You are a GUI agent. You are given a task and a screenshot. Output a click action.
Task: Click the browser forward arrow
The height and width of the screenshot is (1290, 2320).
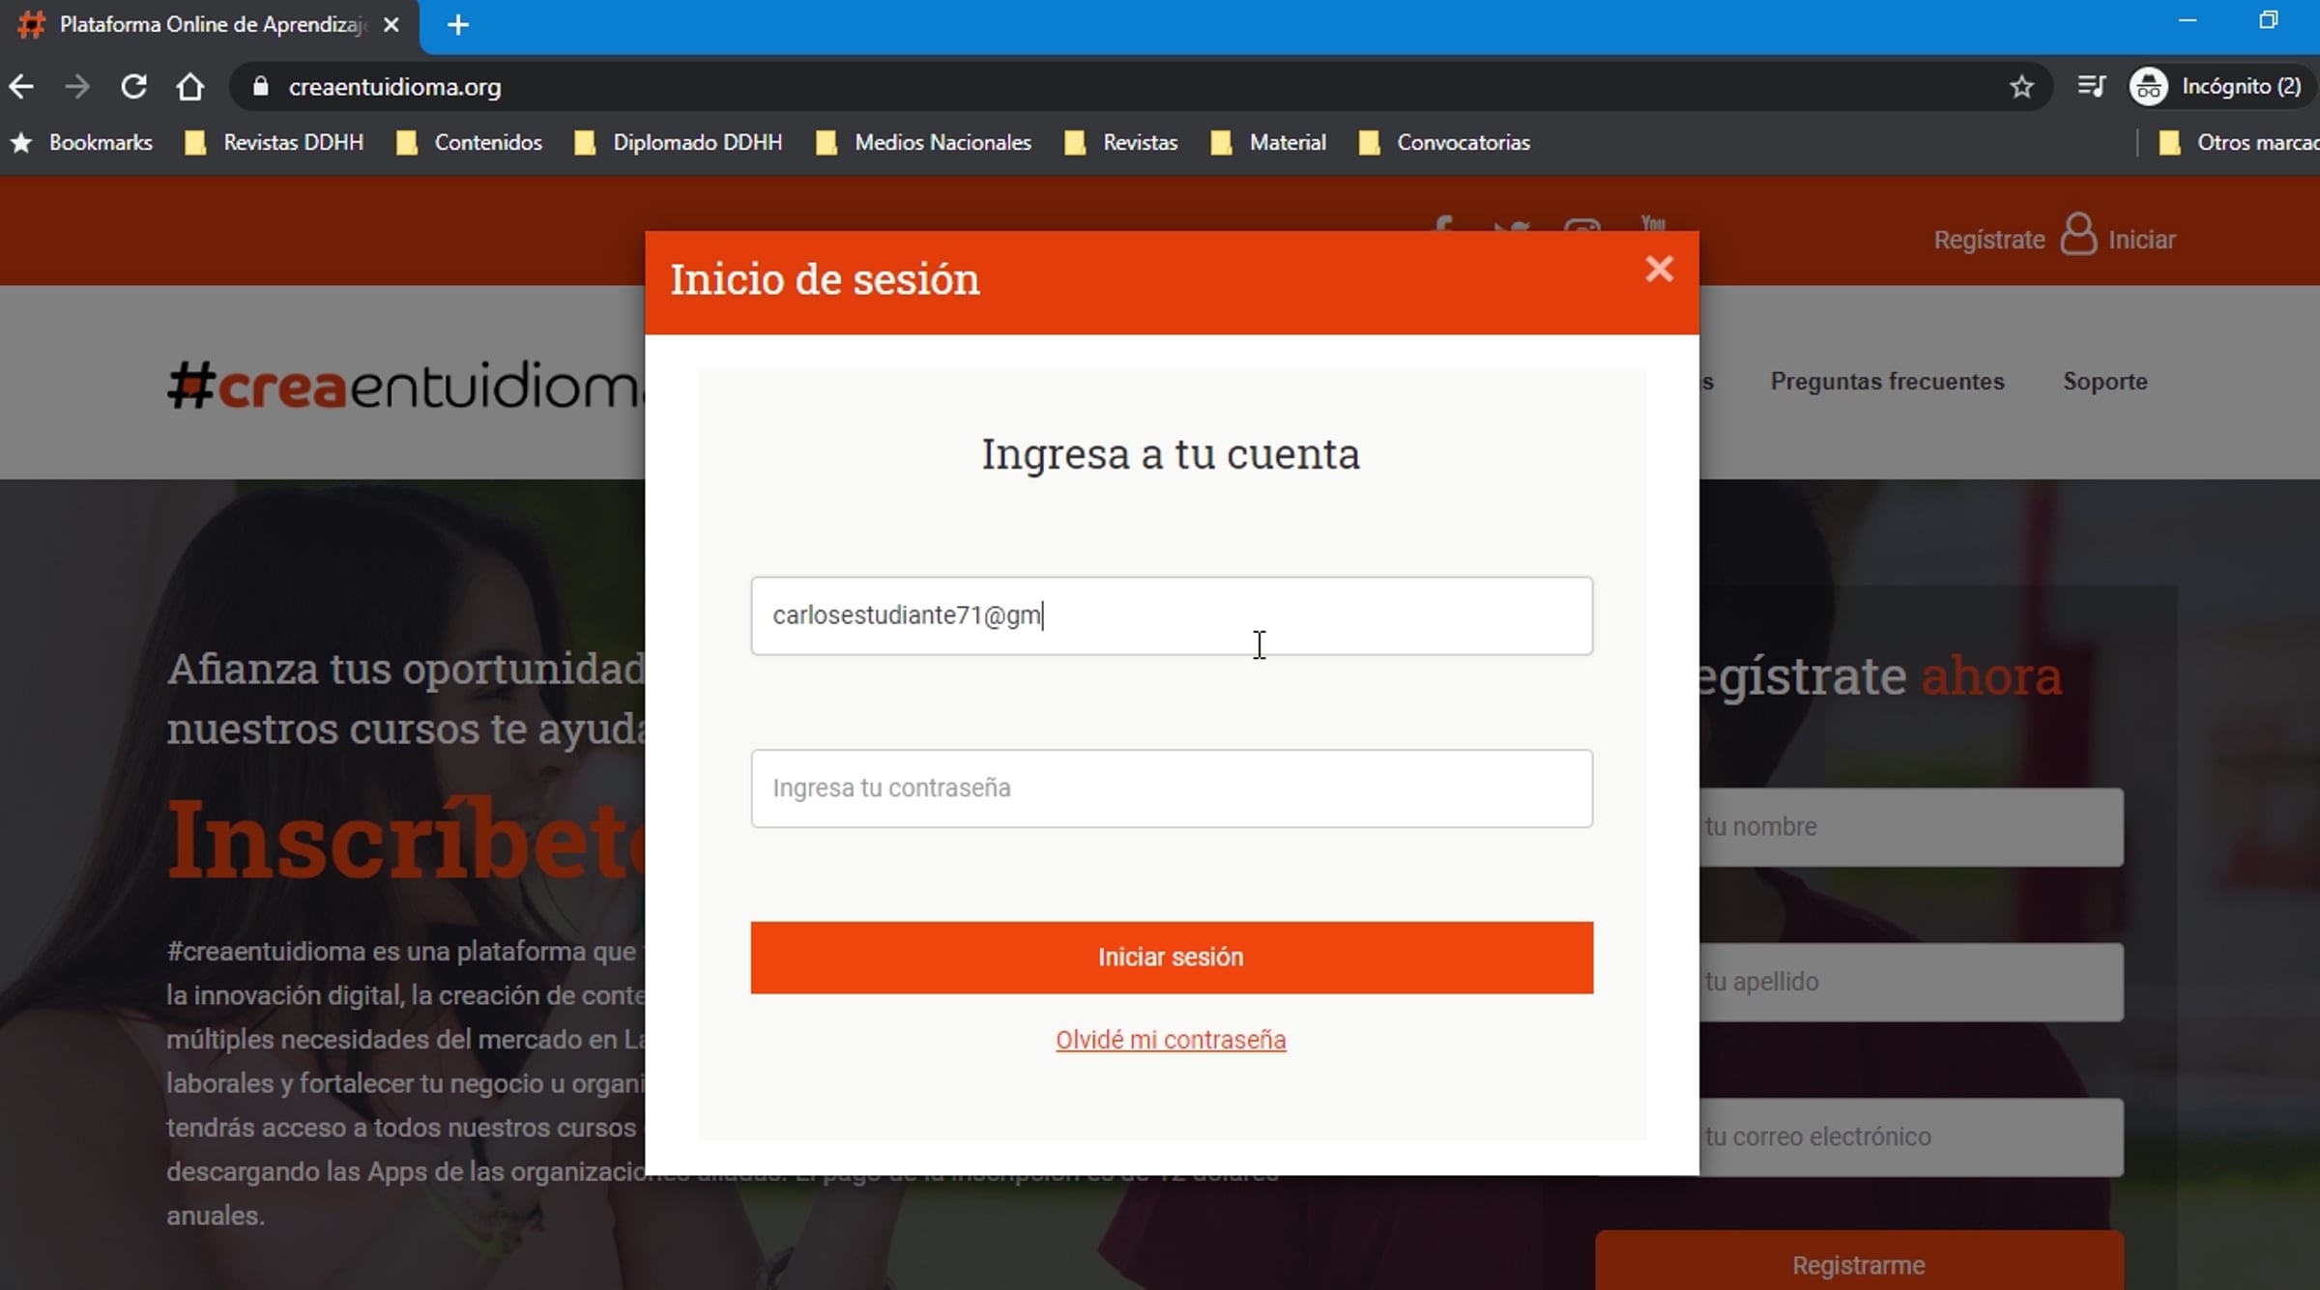[x=77, y=87]
